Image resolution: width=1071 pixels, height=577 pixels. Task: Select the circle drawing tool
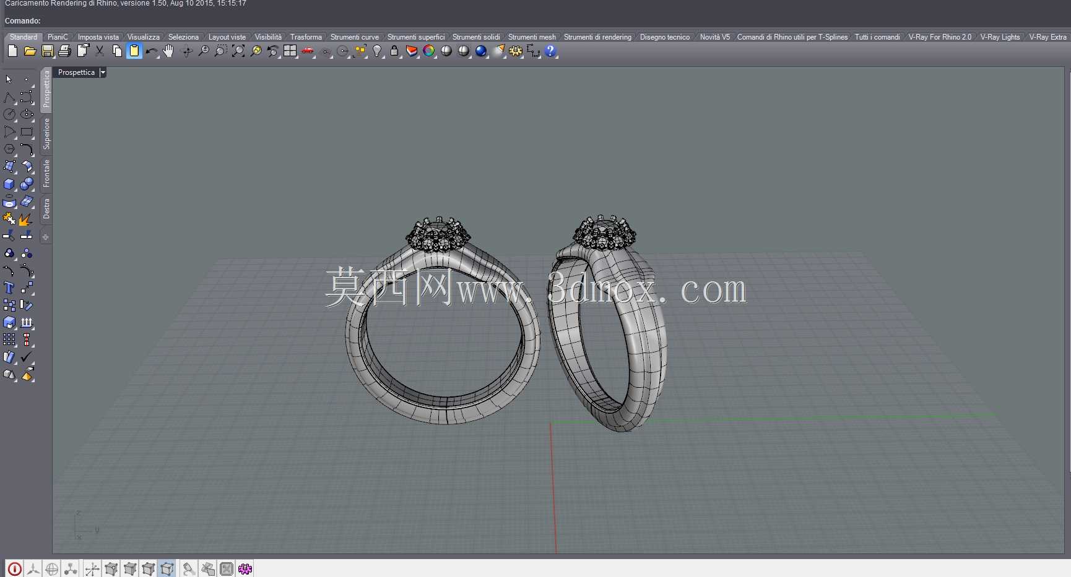pos(9,114)
